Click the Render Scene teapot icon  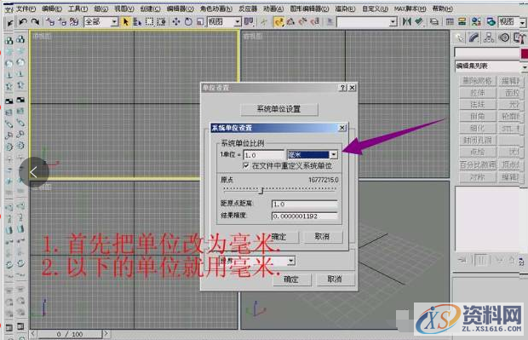(x=491, y=22)
